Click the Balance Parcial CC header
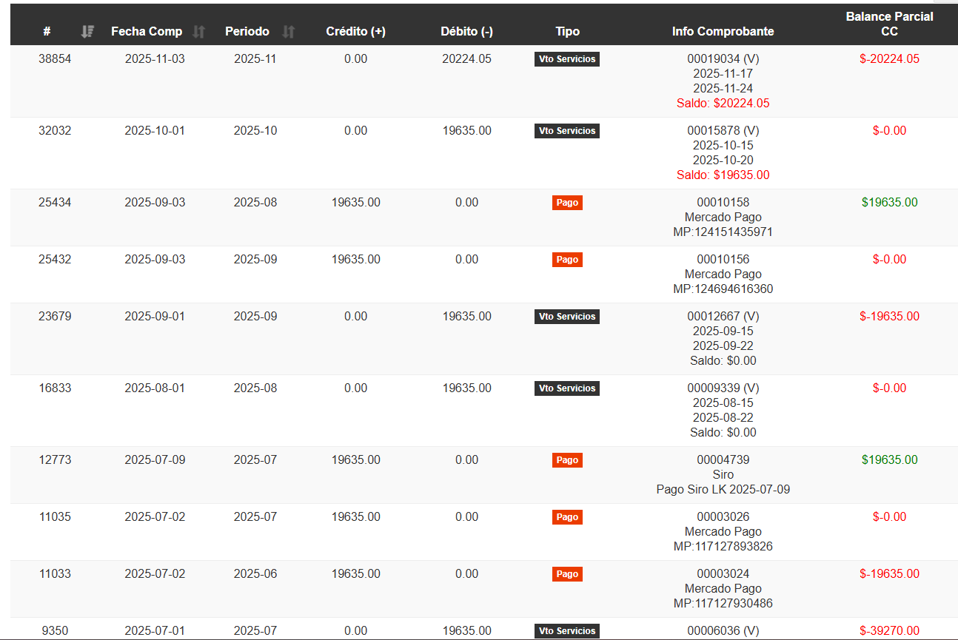The image size is (958, 640). coord(889,24)
